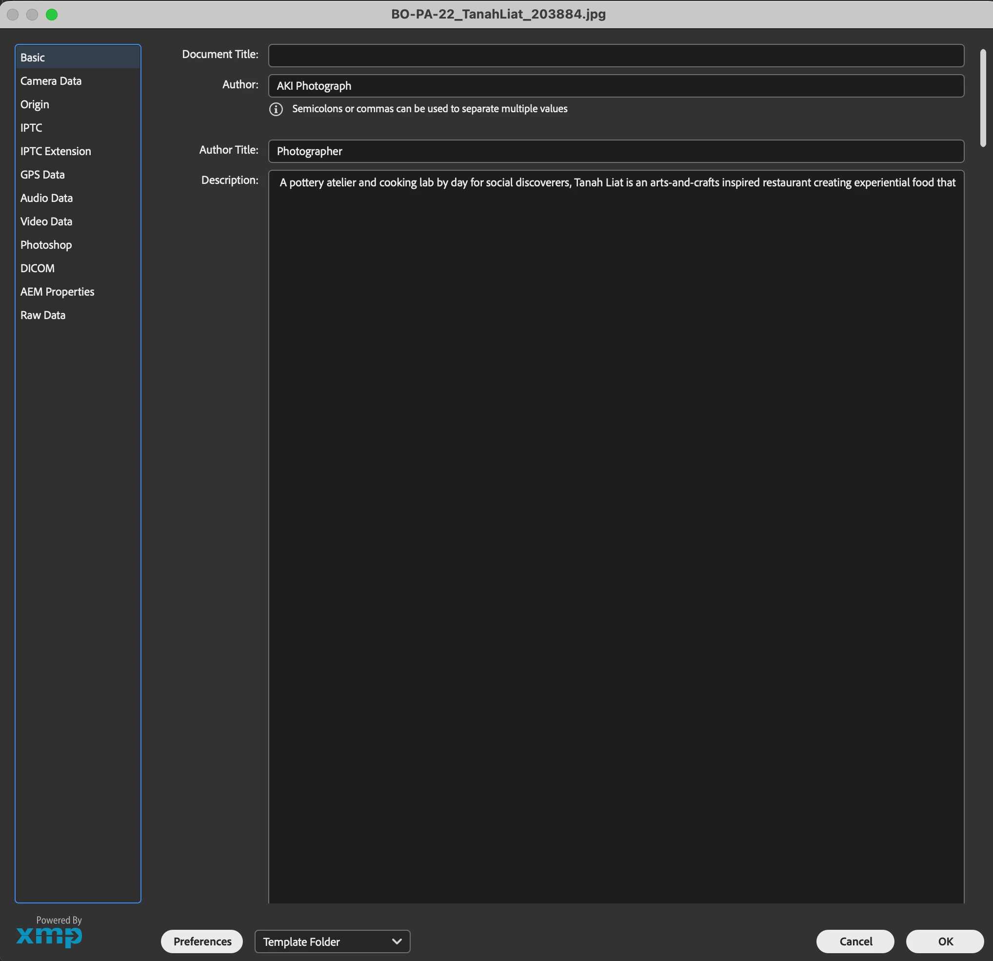Viewport: 993px width, 961px height.
Task: Switch to Camera Data section
Action: 51,81
